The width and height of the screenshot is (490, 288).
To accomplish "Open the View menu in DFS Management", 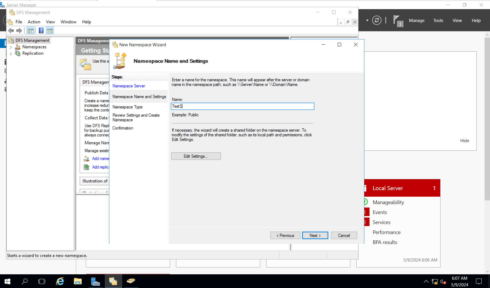I will (x=50, y=22).
